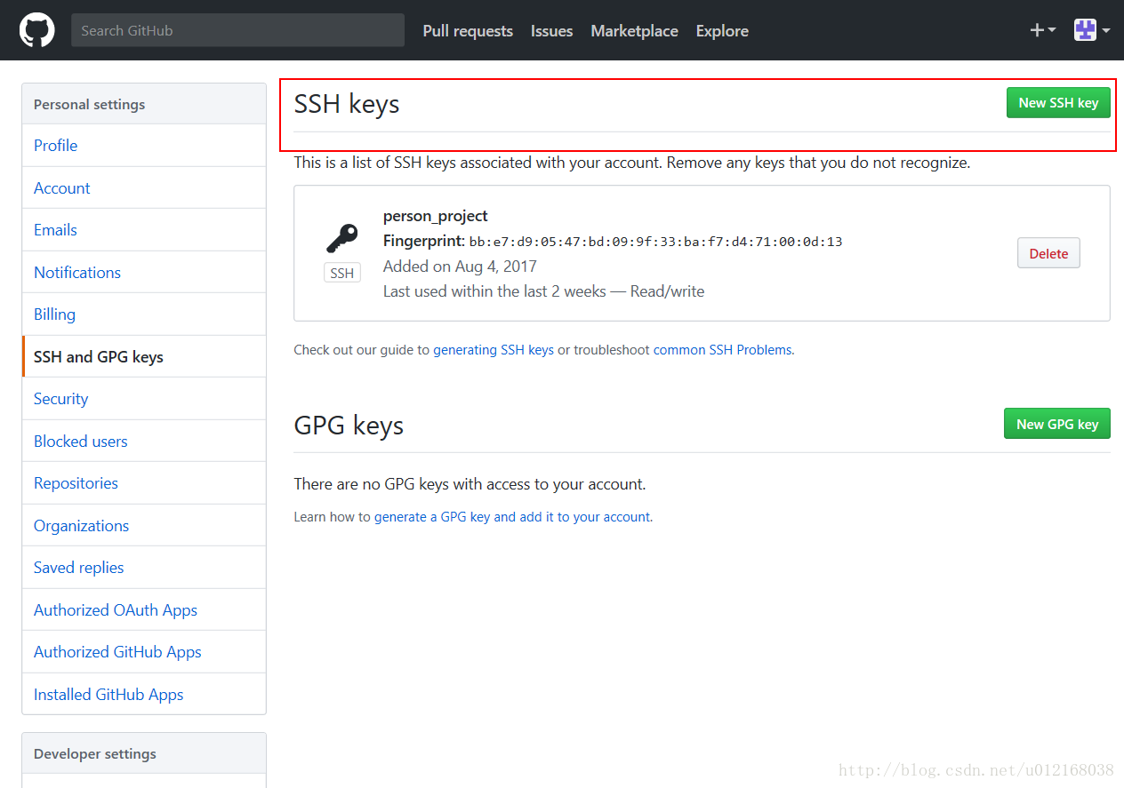This screenshot has width=1124, height=788.
Task: Focus the Search GitHub field
Action: pos(237,30)
